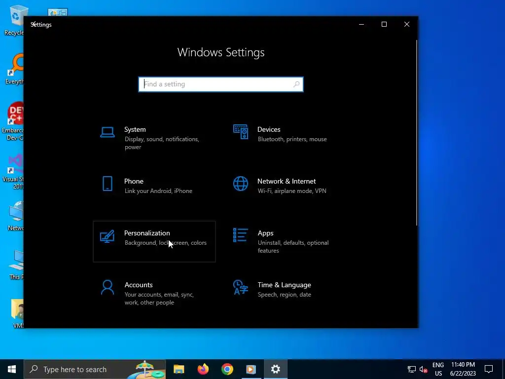Open the notification Action Center icon
The width and height of the screenshot is (505, 379).
tap(489, 369)
